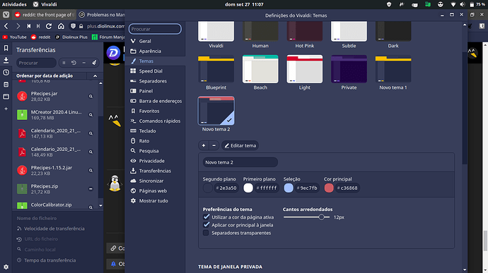The width and height of the screenshot is (488, 273).
Task: Click Procurar field in Transferências panel
Action: 36,63
